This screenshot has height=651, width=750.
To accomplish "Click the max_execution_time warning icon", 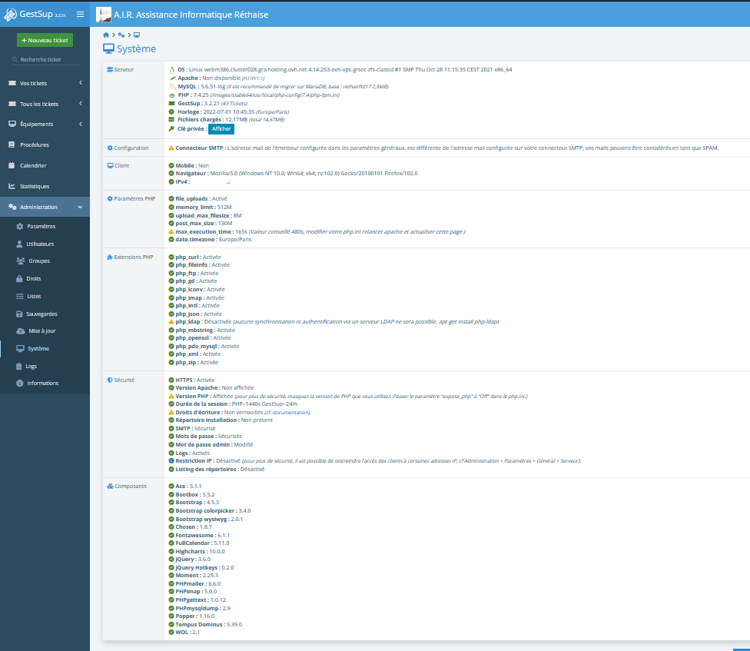I will [171, 231].
